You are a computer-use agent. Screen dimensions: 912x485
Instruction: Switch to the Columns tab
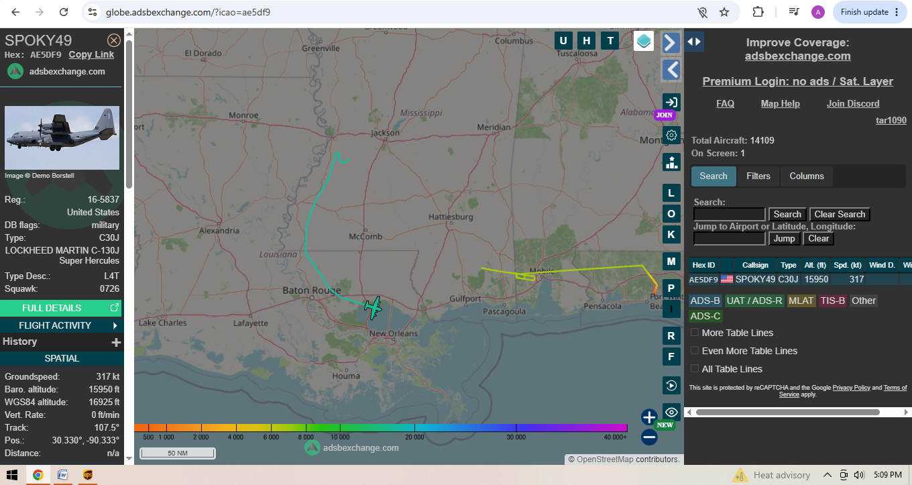[807, 176]
